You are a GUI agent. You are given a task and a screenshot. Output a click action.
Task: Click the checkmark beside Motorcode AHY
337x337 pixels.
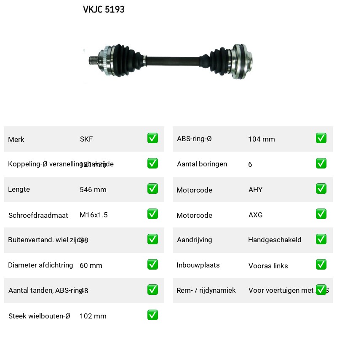click(321, 188)
